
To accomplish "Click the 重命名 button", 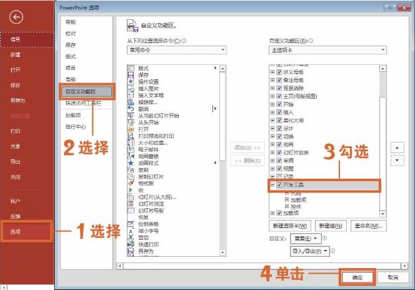I will tap(368, 226).
